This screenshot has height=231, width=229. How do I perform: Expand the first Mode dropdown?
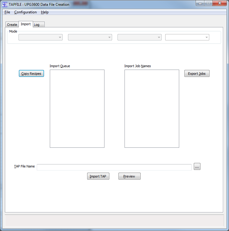click(40, 37)
